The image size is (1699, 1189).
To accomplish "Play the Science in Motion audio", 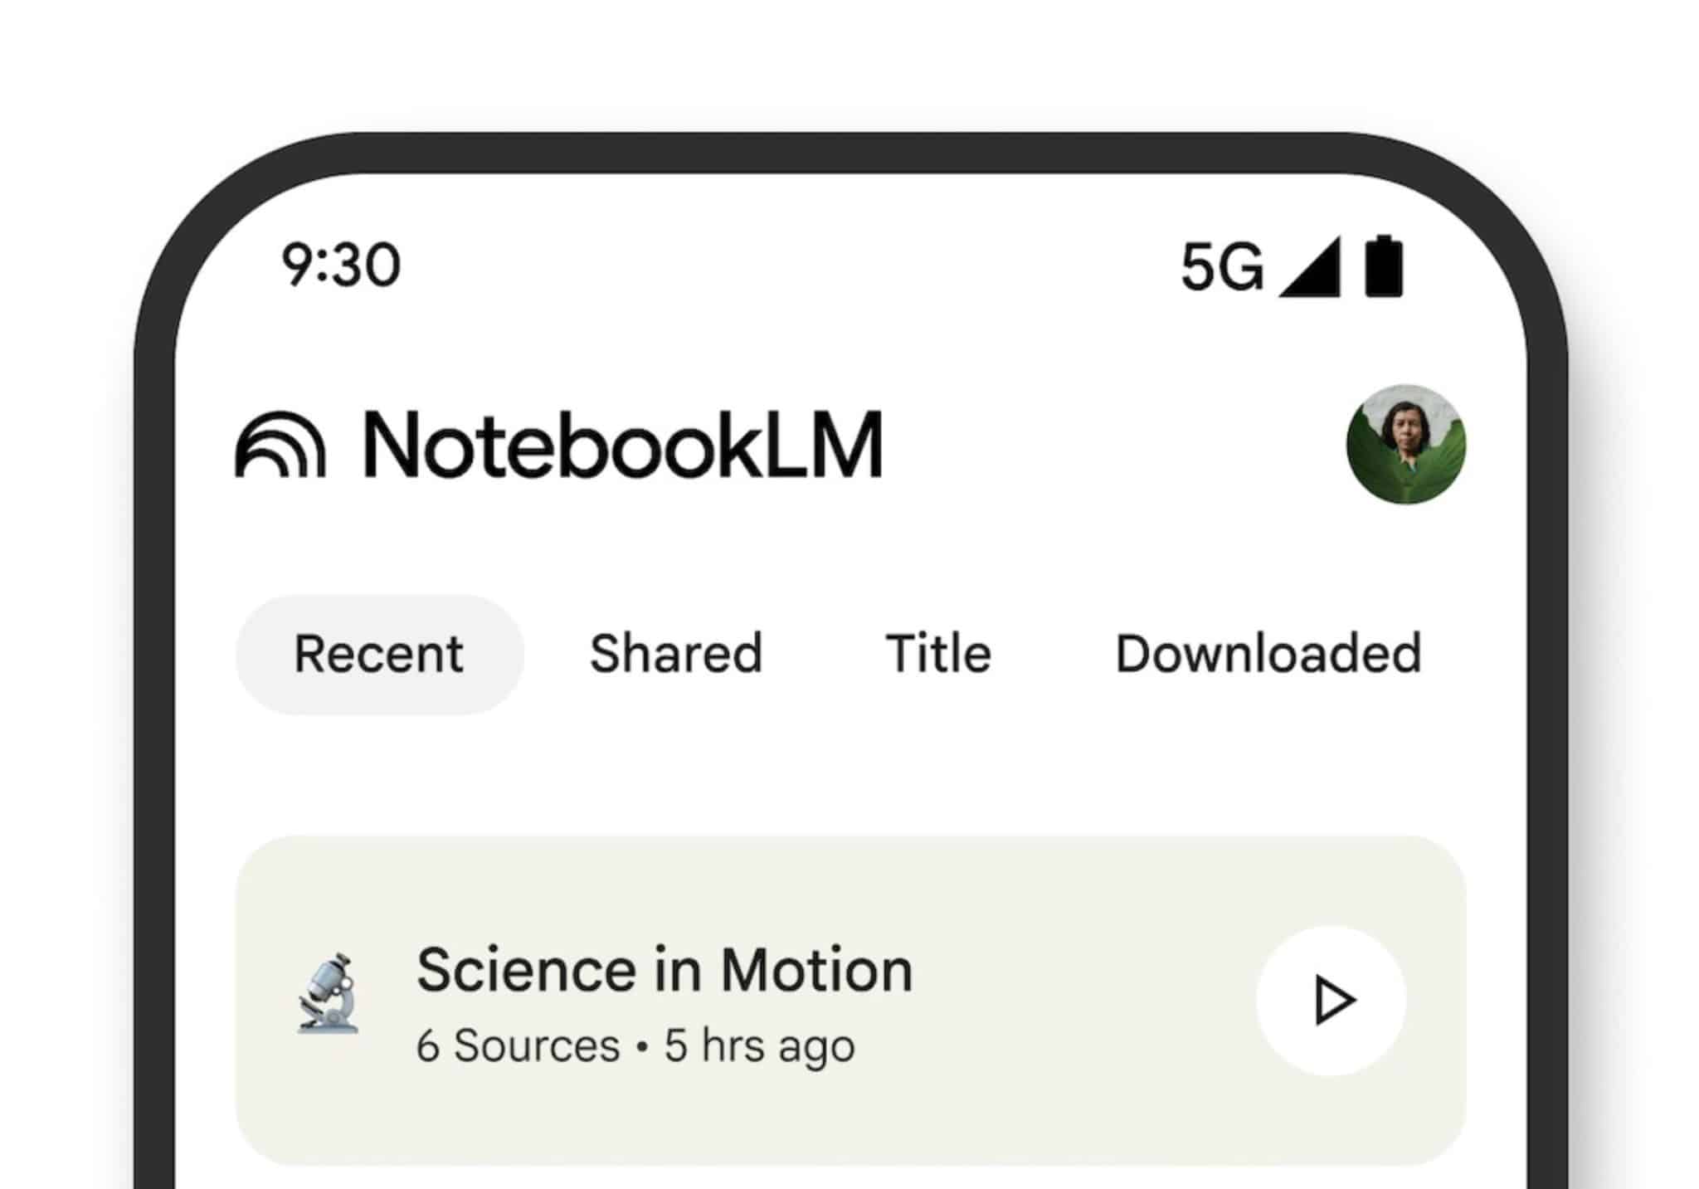I will [x=1331, y=1001].
